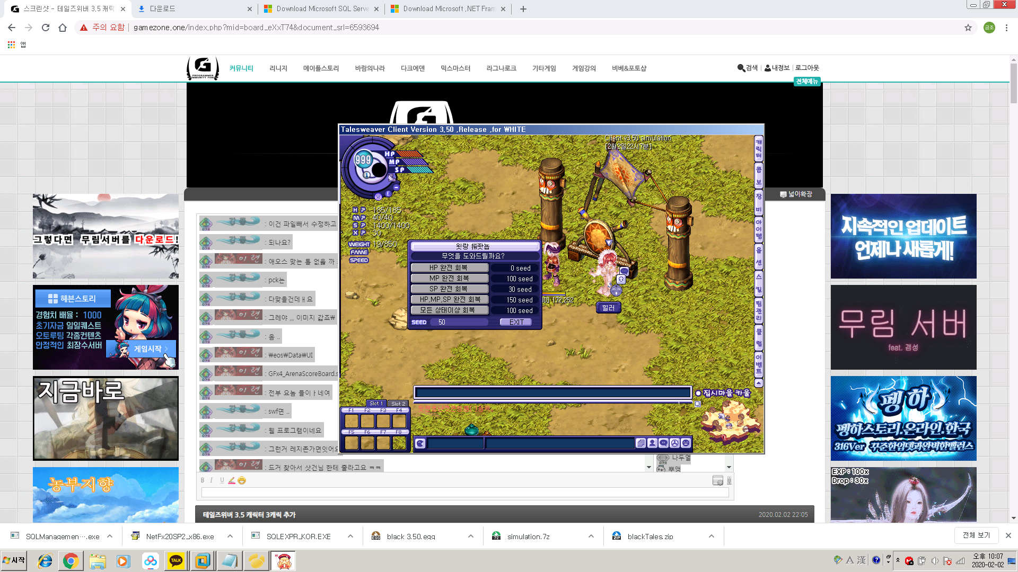Click the underline U formatting icon
1018x572 pixels.
(x=222, y=480)
